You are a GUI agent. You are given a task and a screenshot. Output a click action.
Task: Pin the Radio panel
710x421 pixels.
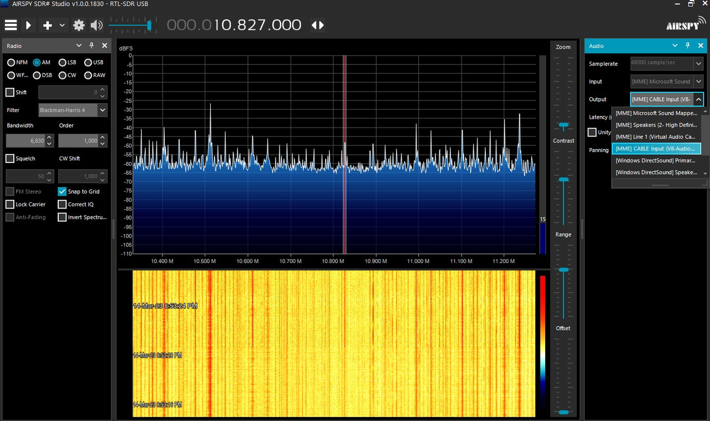(92, 45)
